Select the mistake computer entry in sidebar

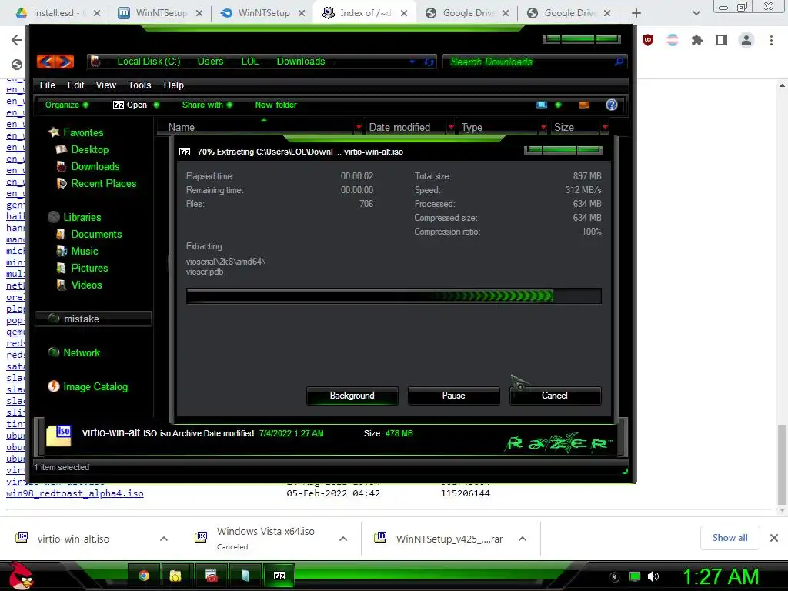(93, 319)
